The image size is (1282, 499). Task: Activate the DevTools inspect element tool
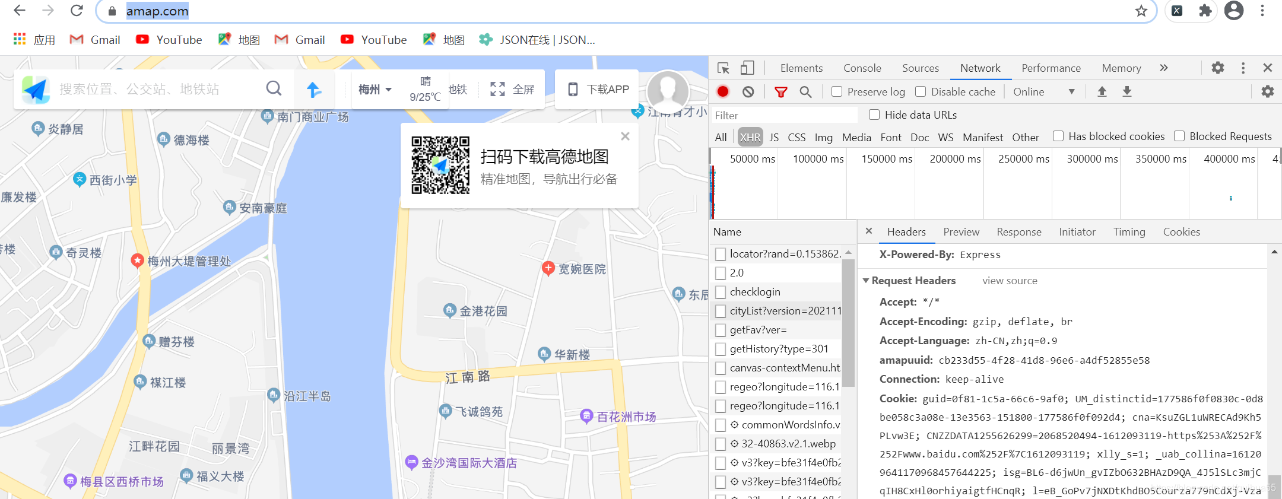[723, 68]
